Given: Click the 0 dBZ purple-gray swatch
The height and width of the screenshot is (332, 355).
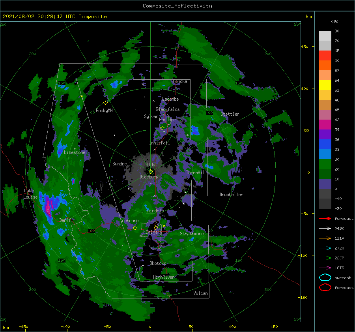Looking at the screenshot, I should (325, 184).
